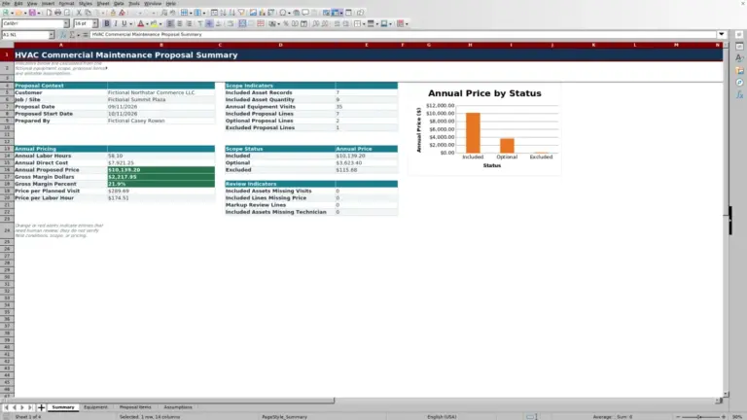747x420 pixels.
Task: Open the sidebar Navigator panel icon
Action: pyautogui.click(x=739, y=83)
